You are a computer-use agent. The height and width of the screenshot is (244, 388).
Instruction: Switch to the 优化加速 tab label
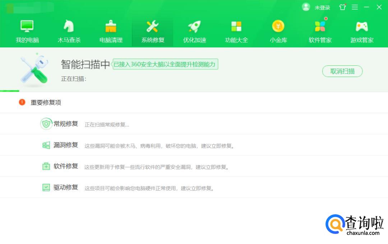pyautogui.click(x=195, y=40)
